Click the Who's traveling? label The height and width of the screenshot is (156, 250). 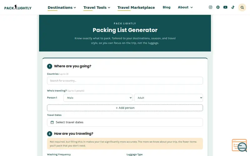click(57, 90)
